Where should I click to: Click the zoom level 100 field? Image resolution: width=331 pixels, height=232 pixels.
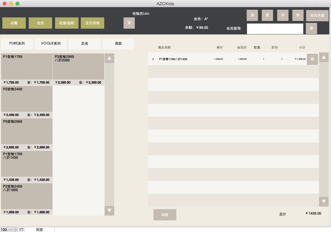(4, 230)
